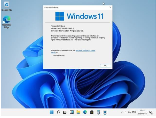Open Microsoft Store from the taskbar
This screenshot has height=118, width=156.
point(92,112)
